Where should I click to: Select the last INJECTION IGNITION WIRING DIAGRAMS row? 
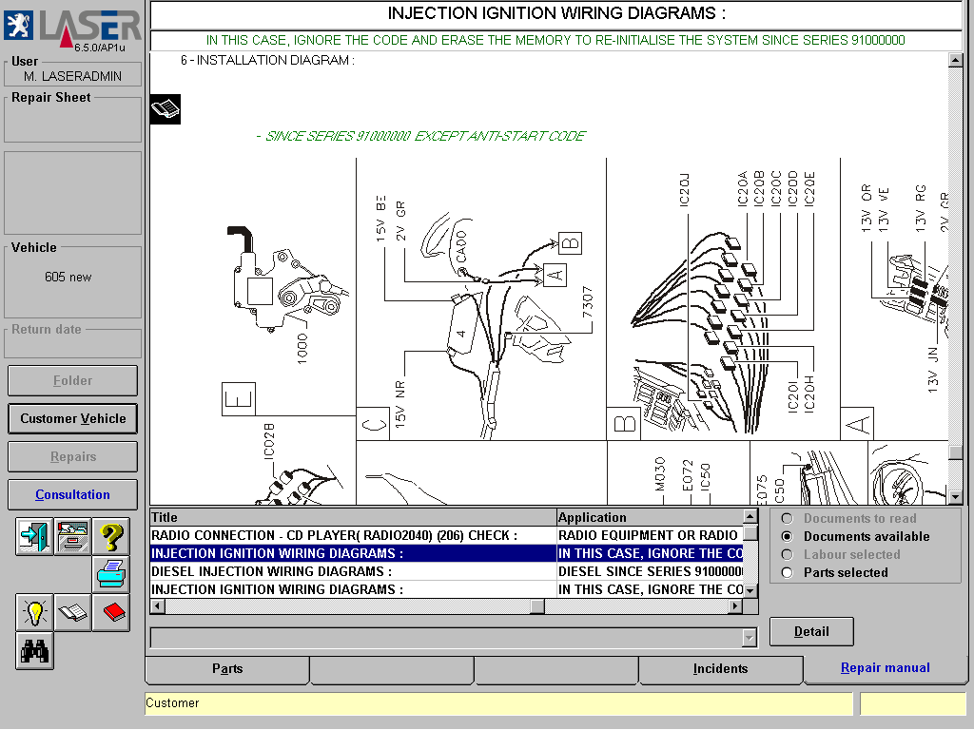point(447,589)
